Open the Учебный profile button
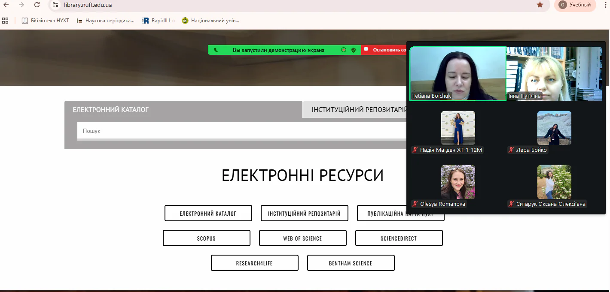 tap(575, 5)
